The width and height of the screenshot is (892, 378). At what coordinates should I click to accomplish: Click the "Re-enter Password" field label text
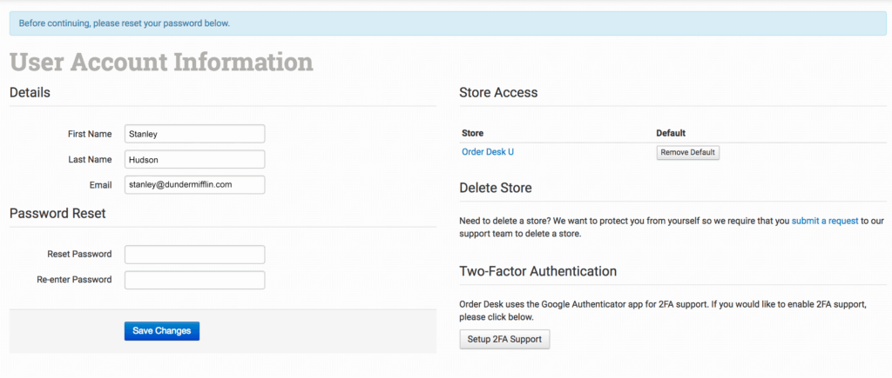tap(74, 280)
